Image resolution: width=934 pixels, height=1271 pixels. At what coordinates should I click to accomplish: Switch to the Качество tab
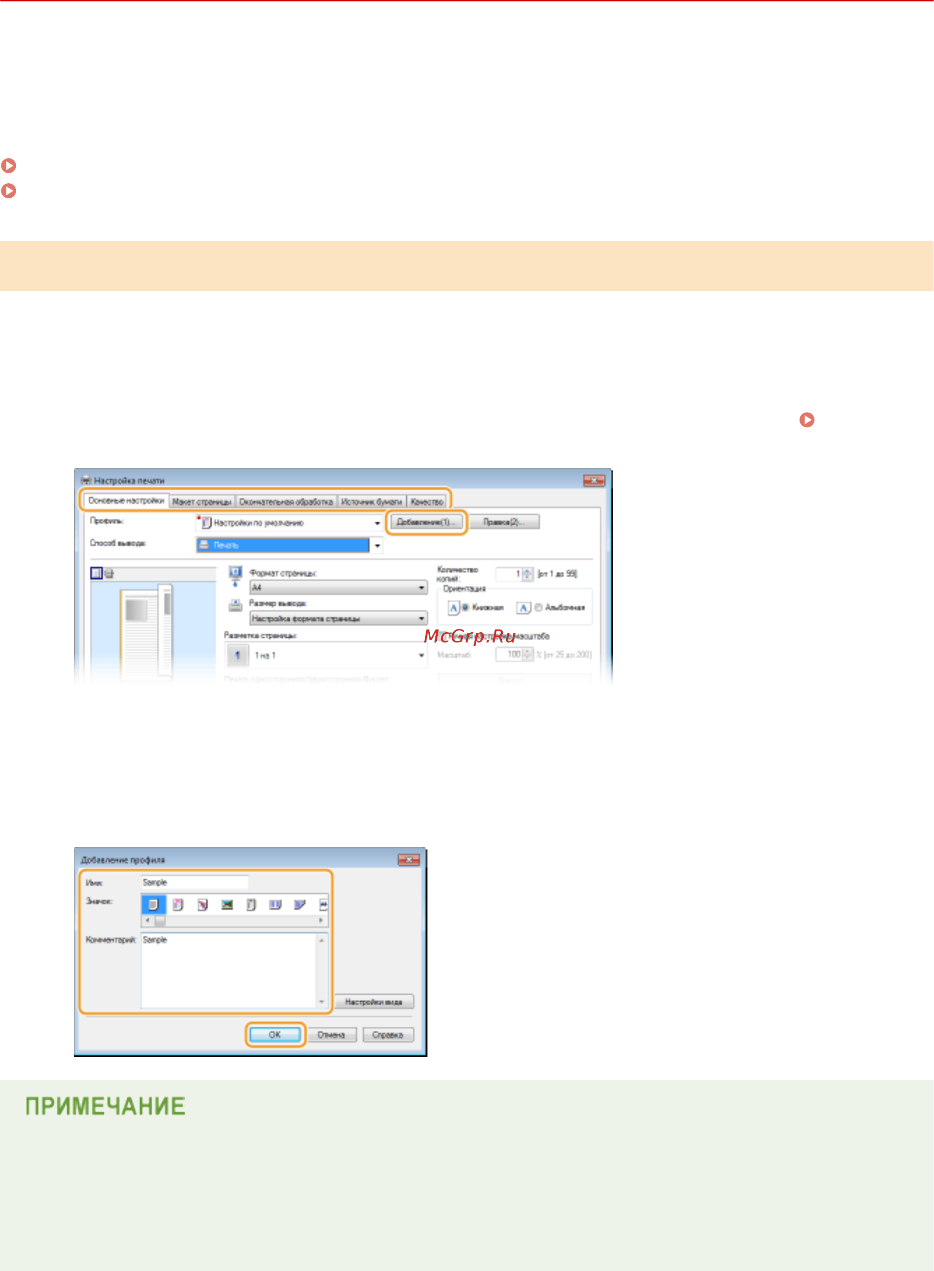427,502
